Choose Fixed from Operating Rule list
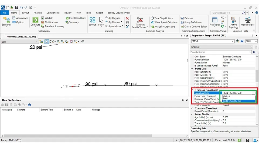The image size is (259, 148). tap(225, 99)
